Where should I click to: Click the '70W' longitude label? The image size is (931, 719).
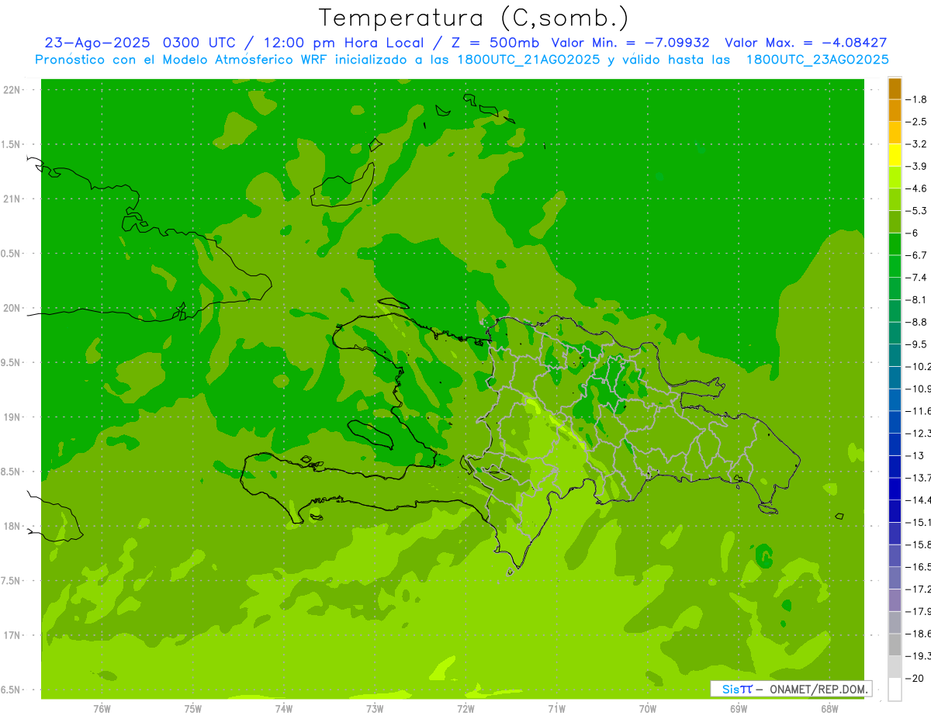point(648,709)
